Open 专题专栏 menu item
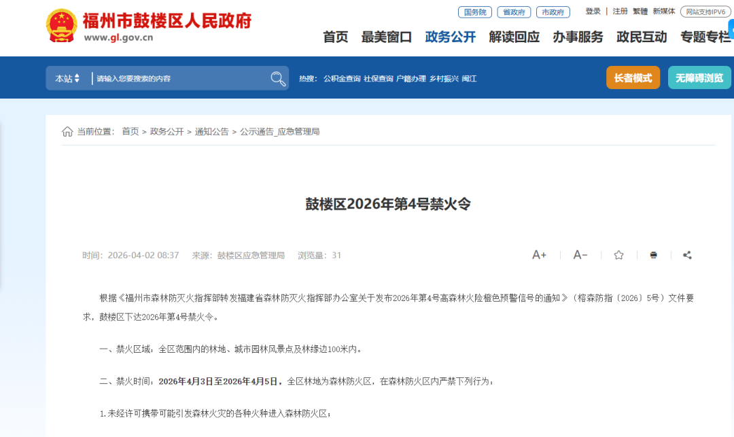Screen dimensions: 734x437 pyautogui.click(x=706, y=37)
